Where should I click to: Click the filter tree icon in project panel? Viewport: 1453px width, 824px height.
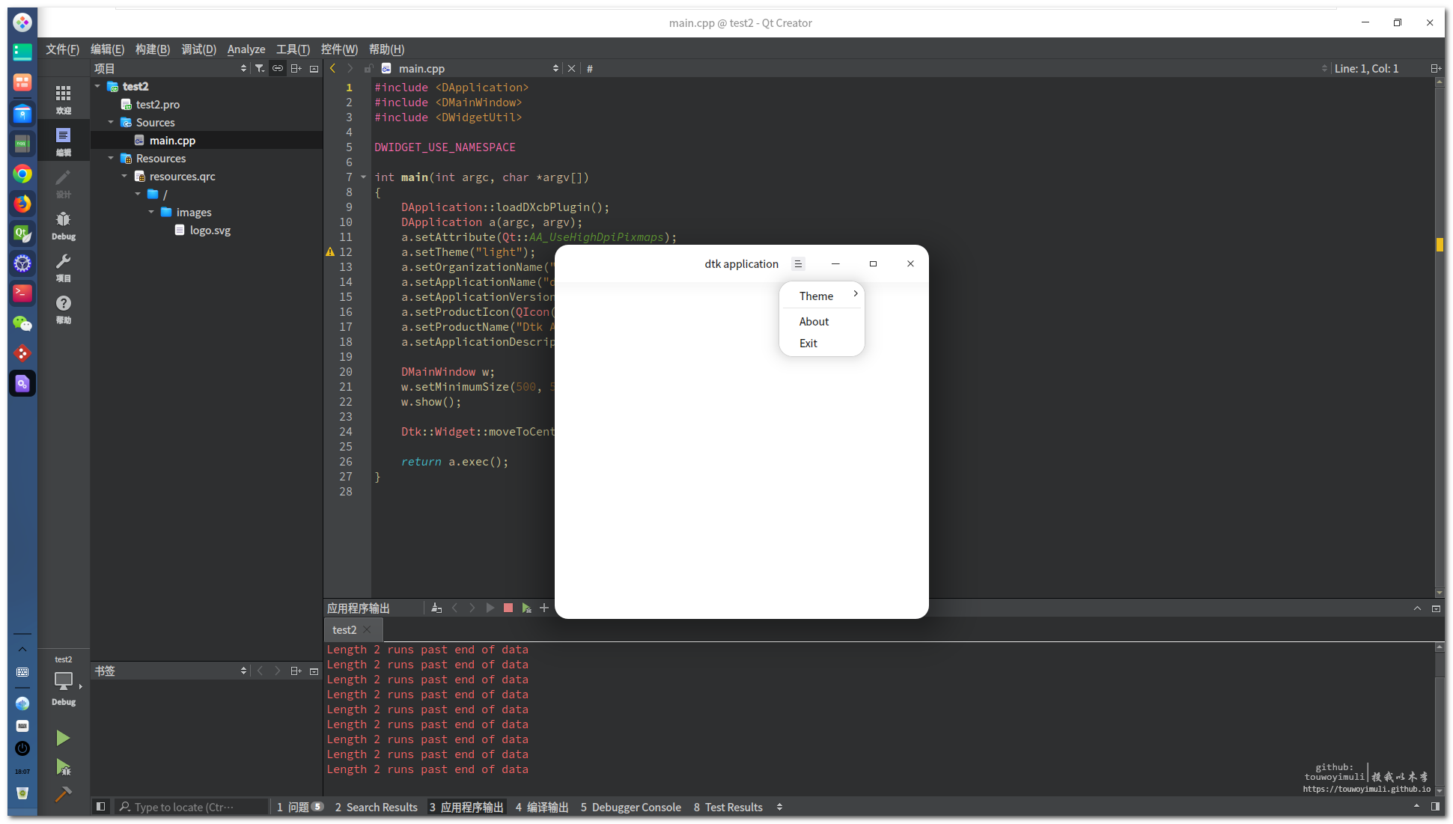coord(260,68)
